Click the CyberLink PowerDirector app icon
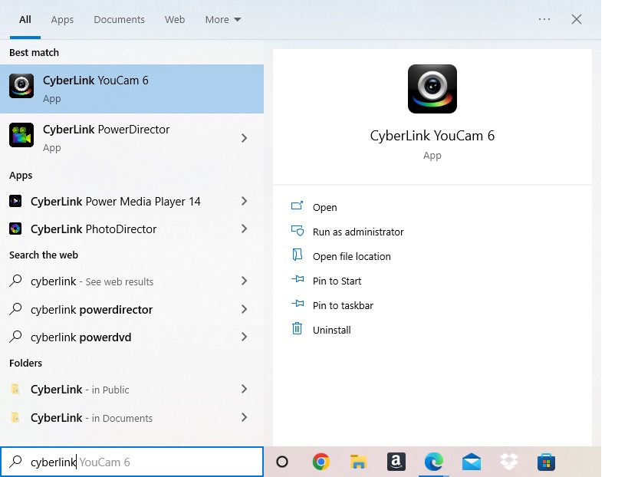 pos(21,135)
